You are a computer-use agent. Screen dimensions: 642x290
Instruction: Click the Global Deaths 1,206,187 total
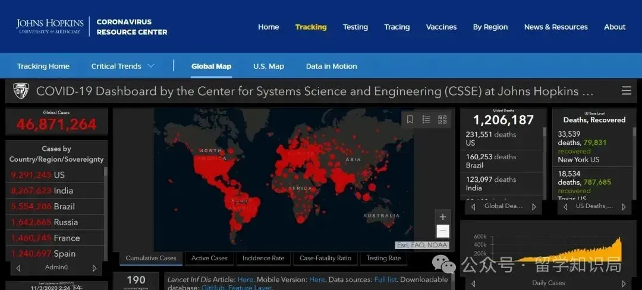click(503, 120)
